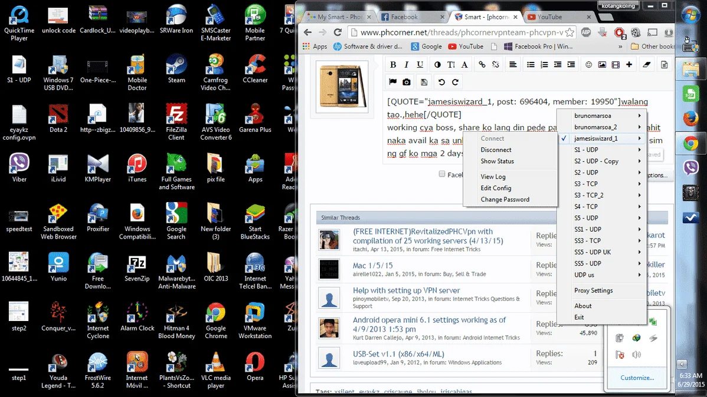Switch to the Facebook tab
The image size is (707, 397).
413,17
